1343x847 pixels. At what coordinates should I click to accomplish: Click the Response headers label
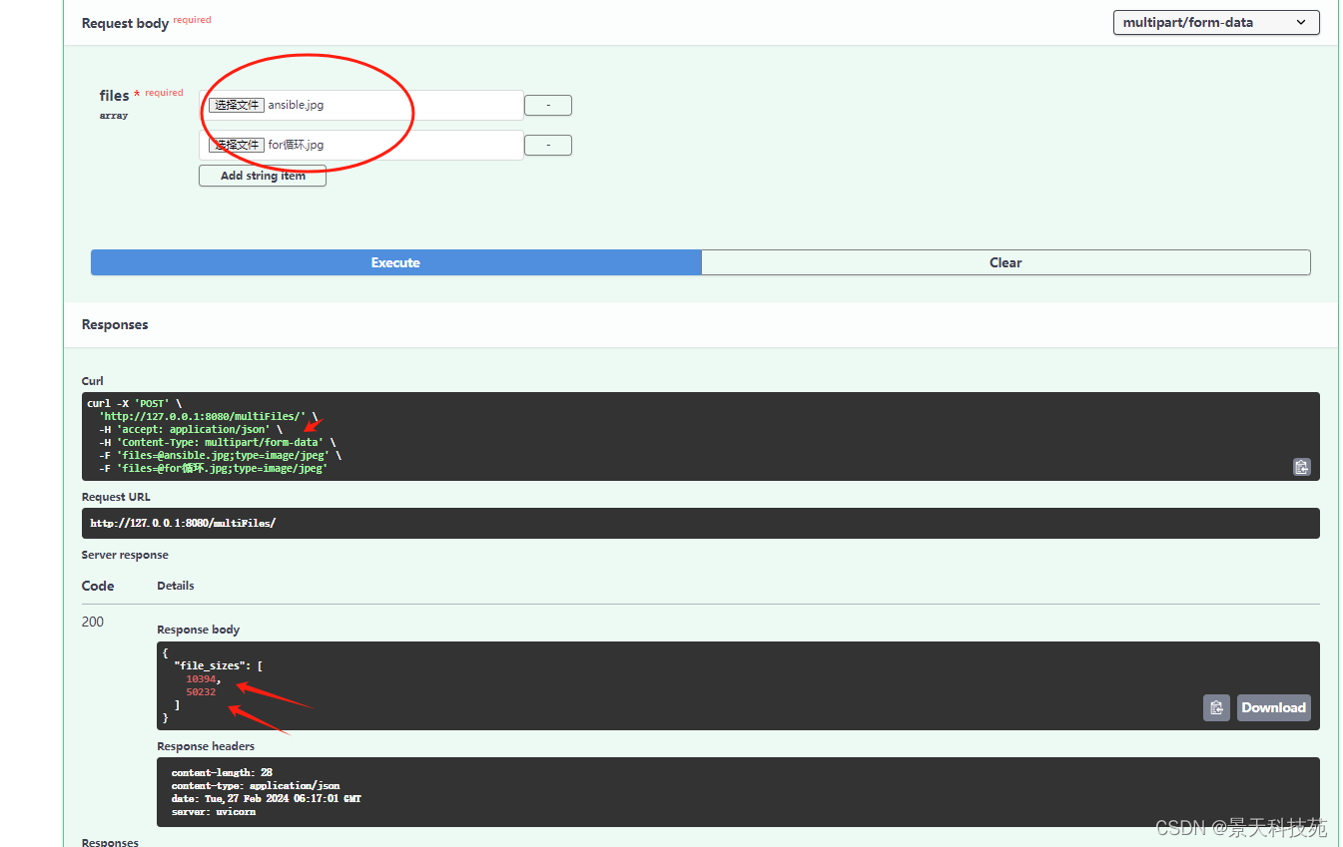pyautogui.click(x=206, y=746)
